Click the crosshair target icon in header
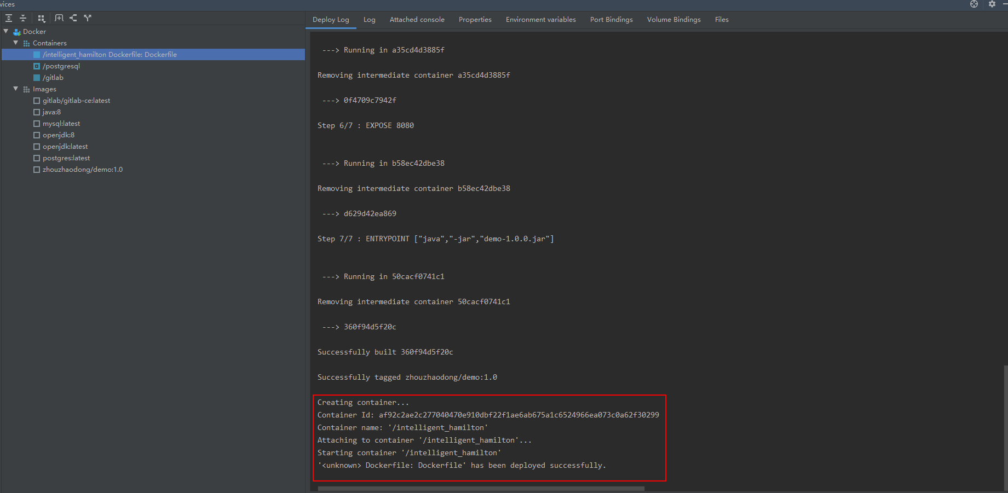This screenshot has width=1008, height=493. click(x=974, y=4)
